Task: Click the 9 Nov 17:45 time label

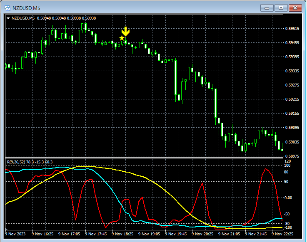Action: point(96,234)
